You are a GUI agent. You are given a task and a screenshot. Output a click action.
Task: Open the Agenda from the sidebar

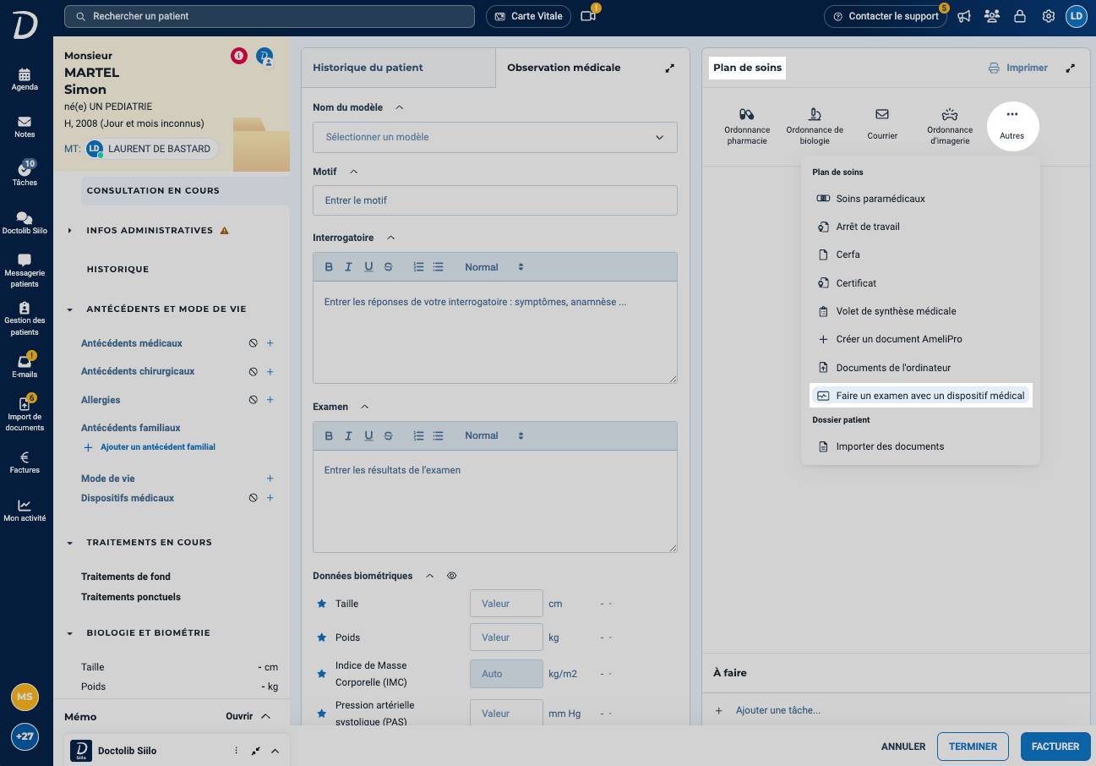pyautogui.click(x=25, y=79)
